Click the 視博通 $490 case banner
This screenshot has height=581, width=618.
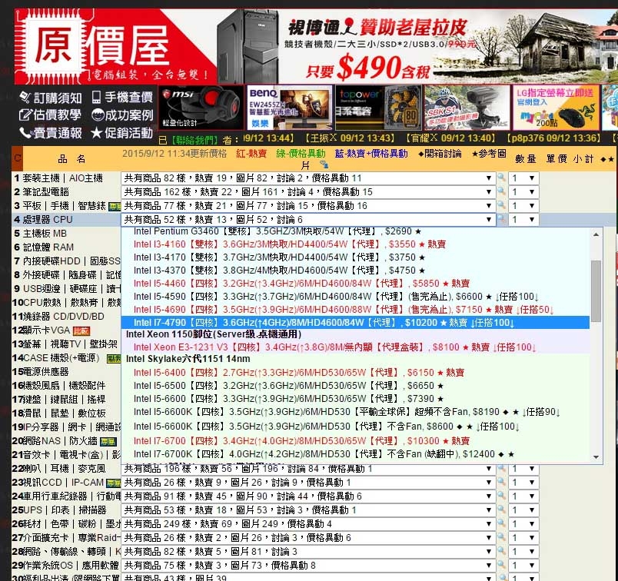417,46
